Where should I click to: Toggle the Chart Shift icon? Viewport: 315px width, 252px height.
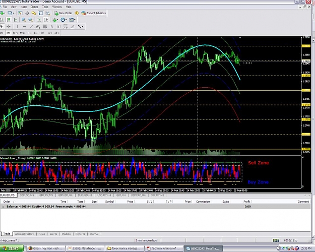tap(46, 20)
